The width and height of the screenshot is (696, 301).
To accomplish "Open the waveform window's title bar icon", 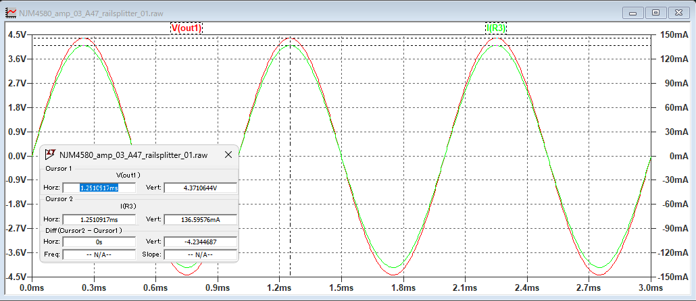I will pyautogui.click(x=8, y=13).
